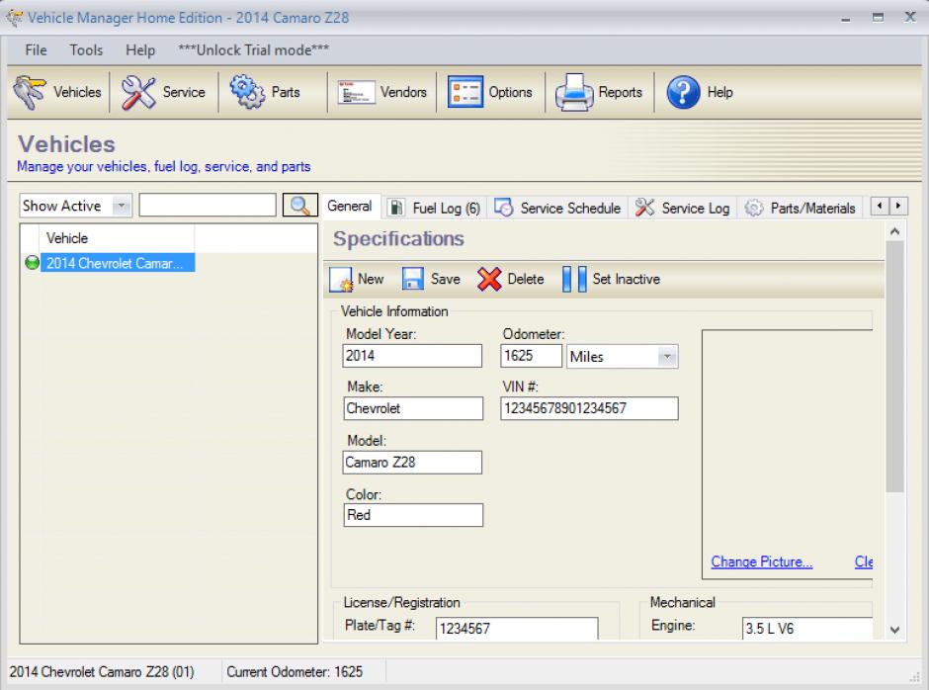The width and height of the screenshot is (929, 690).
Task: Click the Engine field 3.5 L V6
Action: click(807, 629)
